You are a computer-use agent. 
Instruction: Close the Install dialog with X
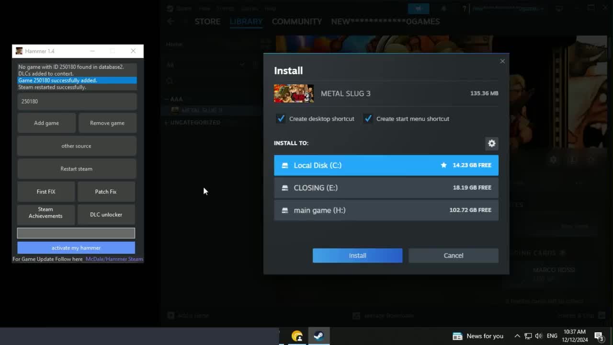click(502, 61)
